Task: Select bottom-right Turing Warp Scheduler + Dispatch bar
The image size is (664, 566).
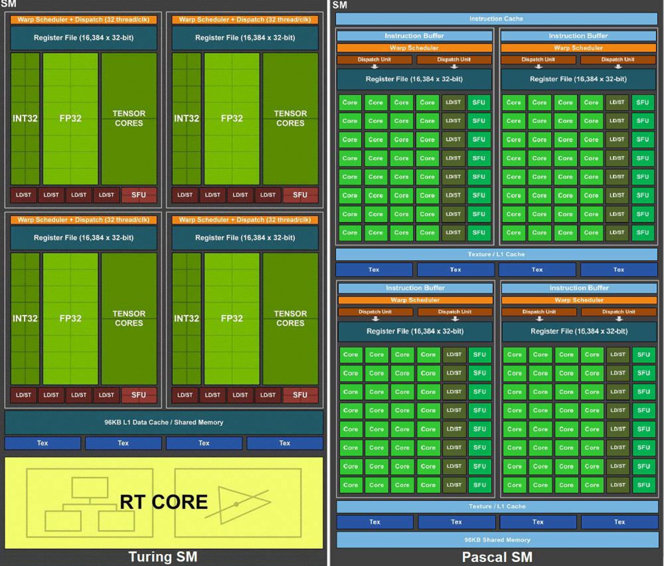Action: point(245,220)
